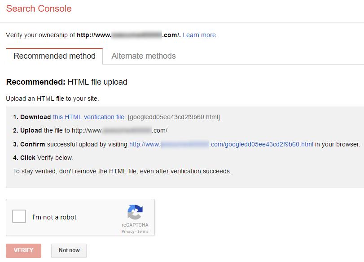364x262 pixels.
Task: Select the Recommended method tab
Action: coord(54,56)
